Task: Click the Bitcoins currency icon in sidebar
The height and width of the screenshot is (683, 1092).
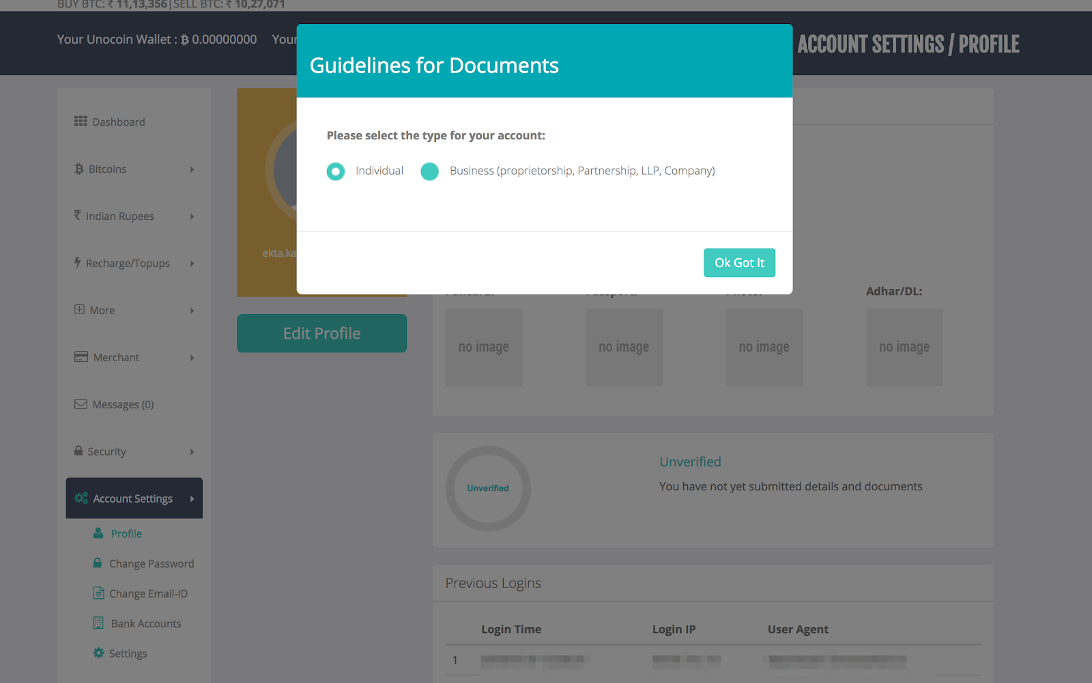Action: (x=79, y=169)
